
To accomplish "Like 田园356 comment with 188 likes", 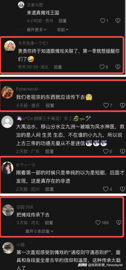I will point(98,223).
